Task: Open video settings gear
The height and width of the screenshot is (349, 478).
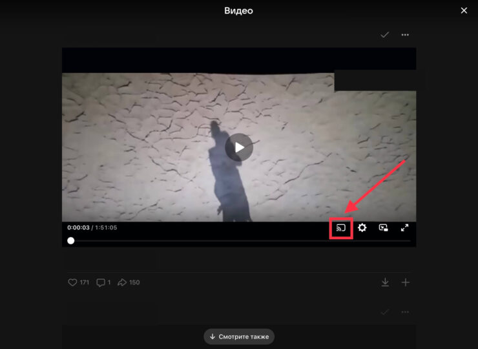Action: coord(362,227)
